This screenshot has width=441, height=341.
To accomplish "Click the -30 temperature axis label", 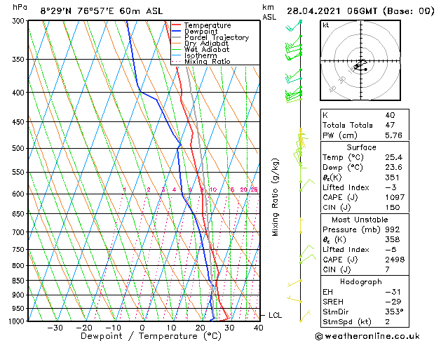I will [x=55, y=328].
